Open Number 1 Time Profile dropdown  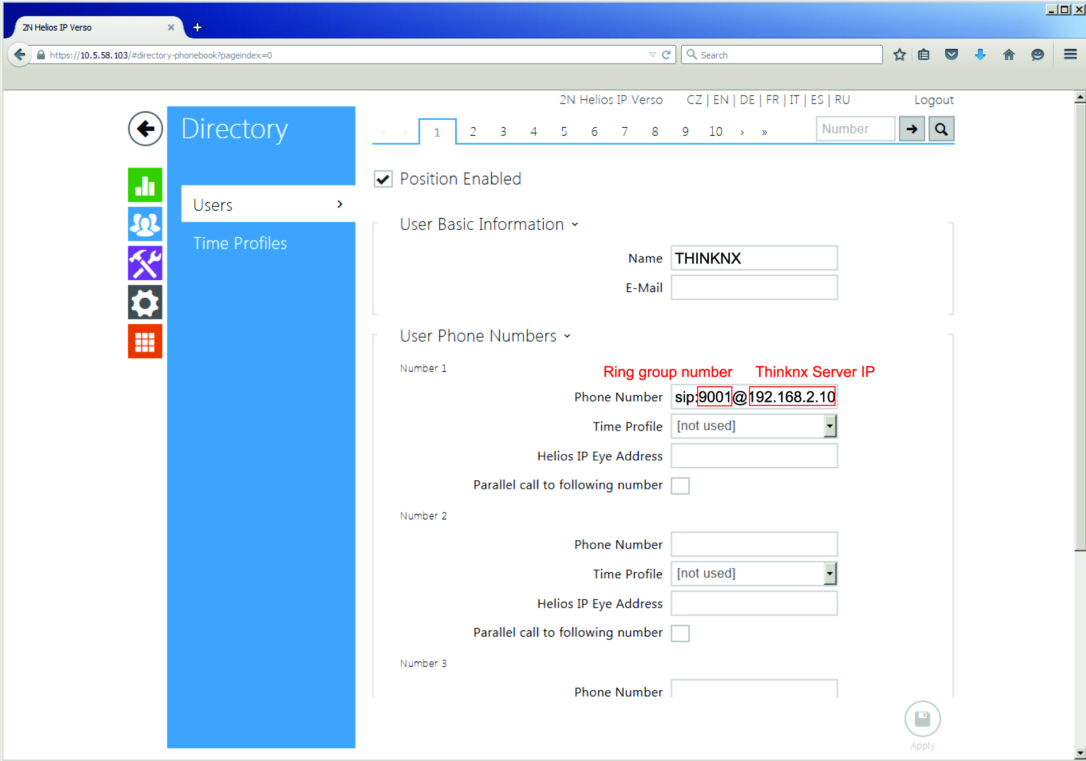830,426
